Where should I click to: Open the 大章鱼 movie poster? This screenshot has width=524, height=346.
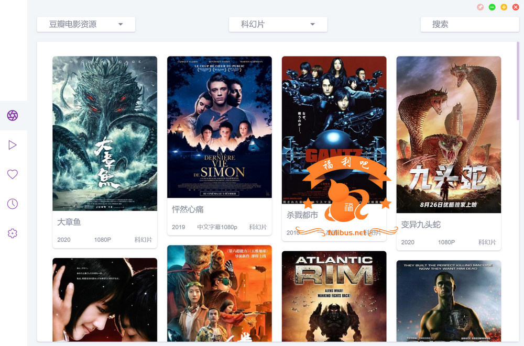pos(105,133)
